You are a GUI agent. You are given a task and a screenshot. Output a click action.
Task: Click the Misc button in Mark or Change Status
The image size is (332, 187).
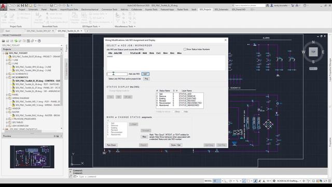144,137
